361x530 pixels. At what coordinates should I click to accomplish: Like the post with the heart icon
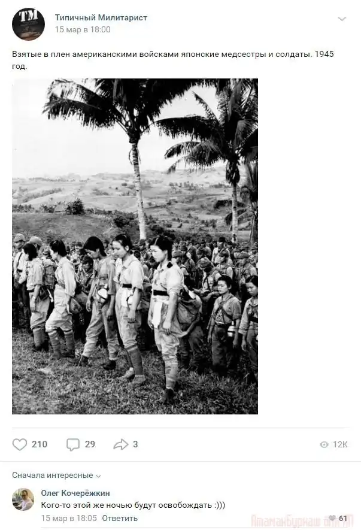point(20,444)
